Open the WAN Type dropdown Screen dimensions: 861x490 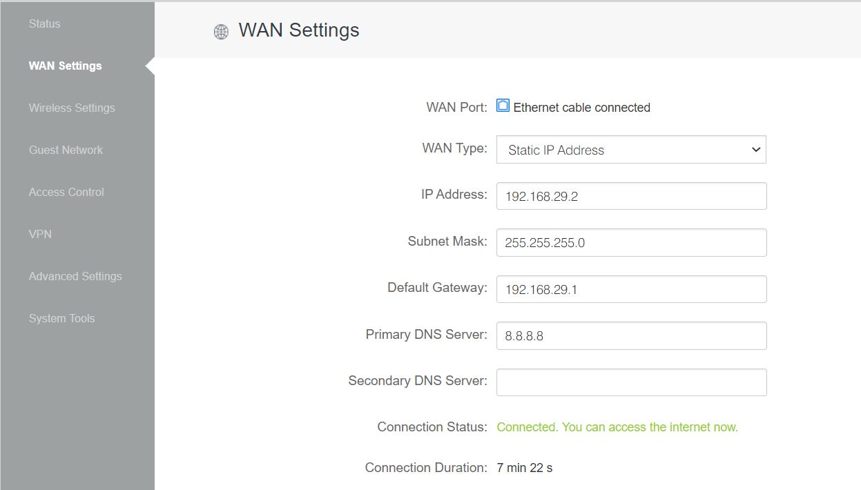point(630,150)
